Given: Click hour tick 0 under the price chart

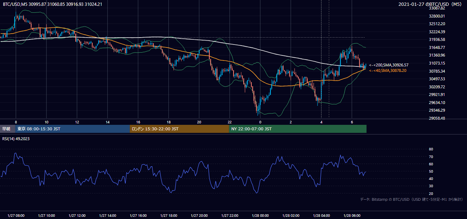Looking at the screenshot, I should click(260, 122).
